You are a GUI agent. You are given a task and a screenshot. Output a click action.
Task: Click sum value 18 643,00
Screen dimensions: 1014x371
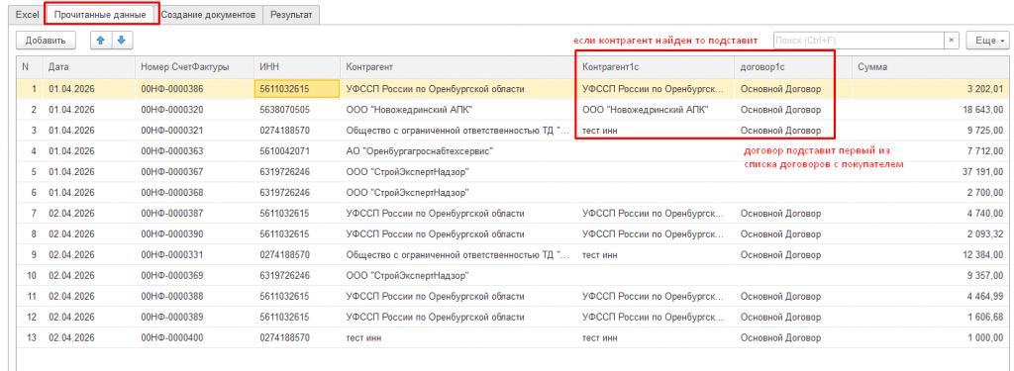(x=982, y=110)
